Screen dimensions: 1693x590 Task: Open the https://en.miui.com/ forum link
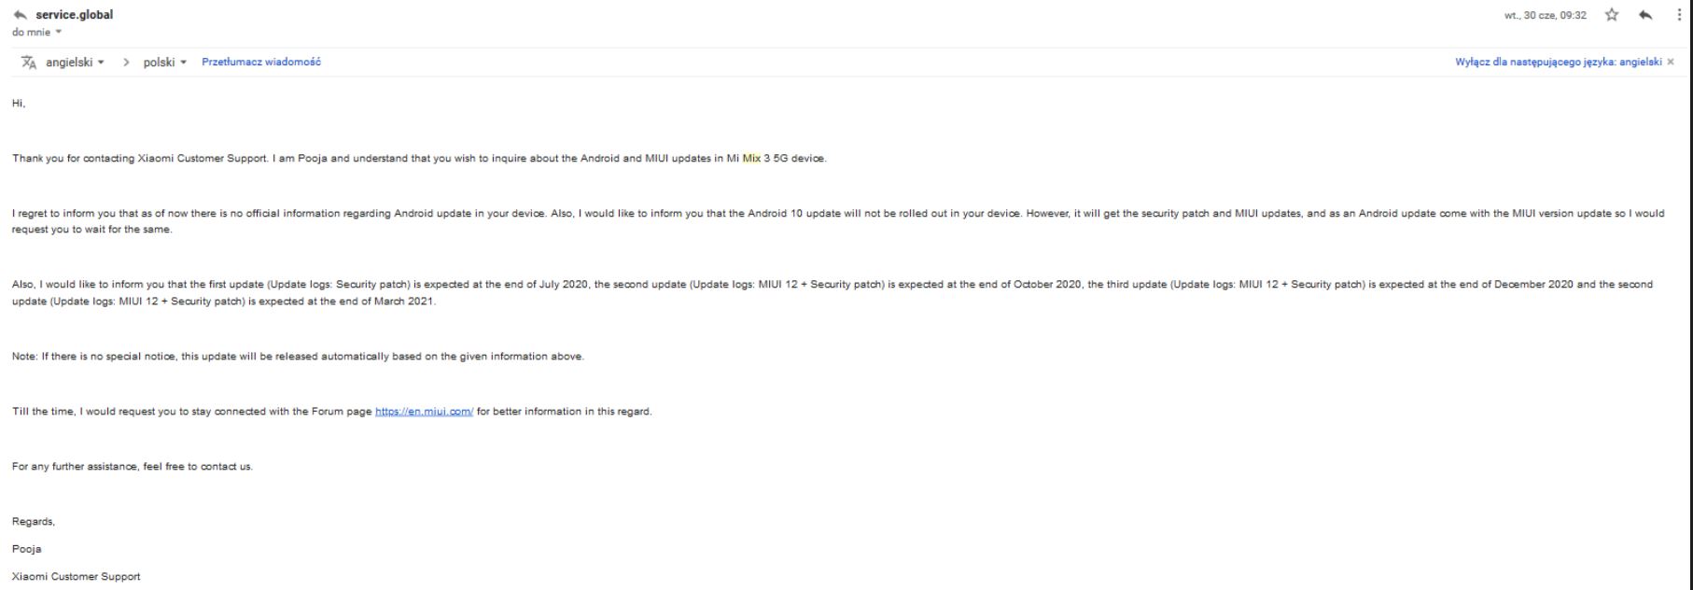[424, 412]
